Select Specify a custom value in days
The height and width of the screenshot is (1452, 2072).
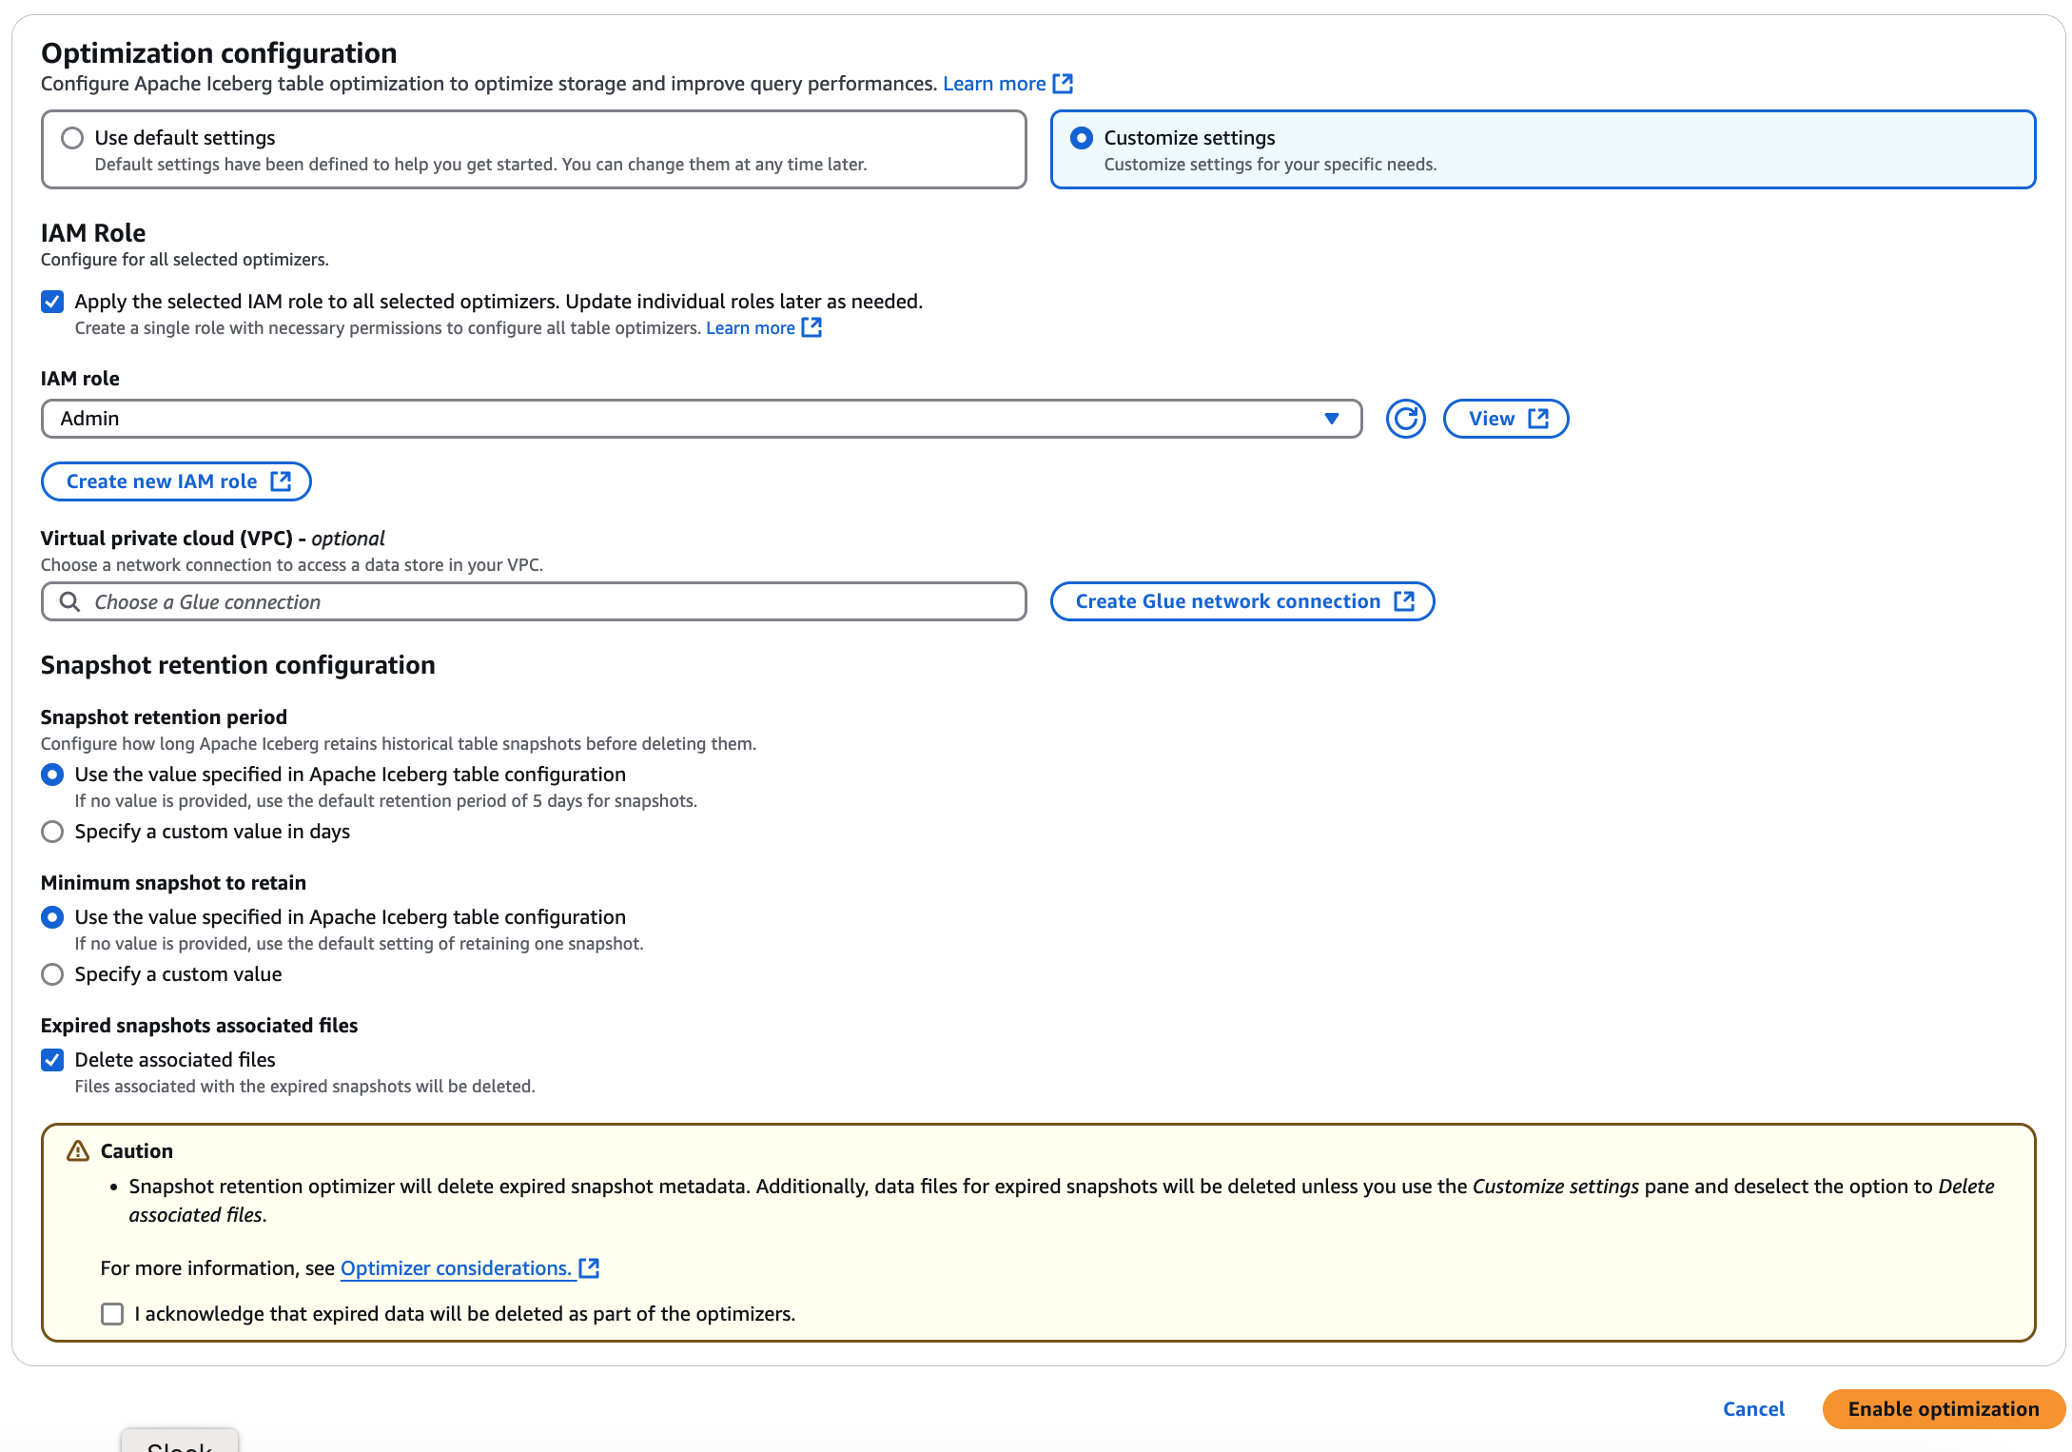pyautogui.click(x=52, y=832)
